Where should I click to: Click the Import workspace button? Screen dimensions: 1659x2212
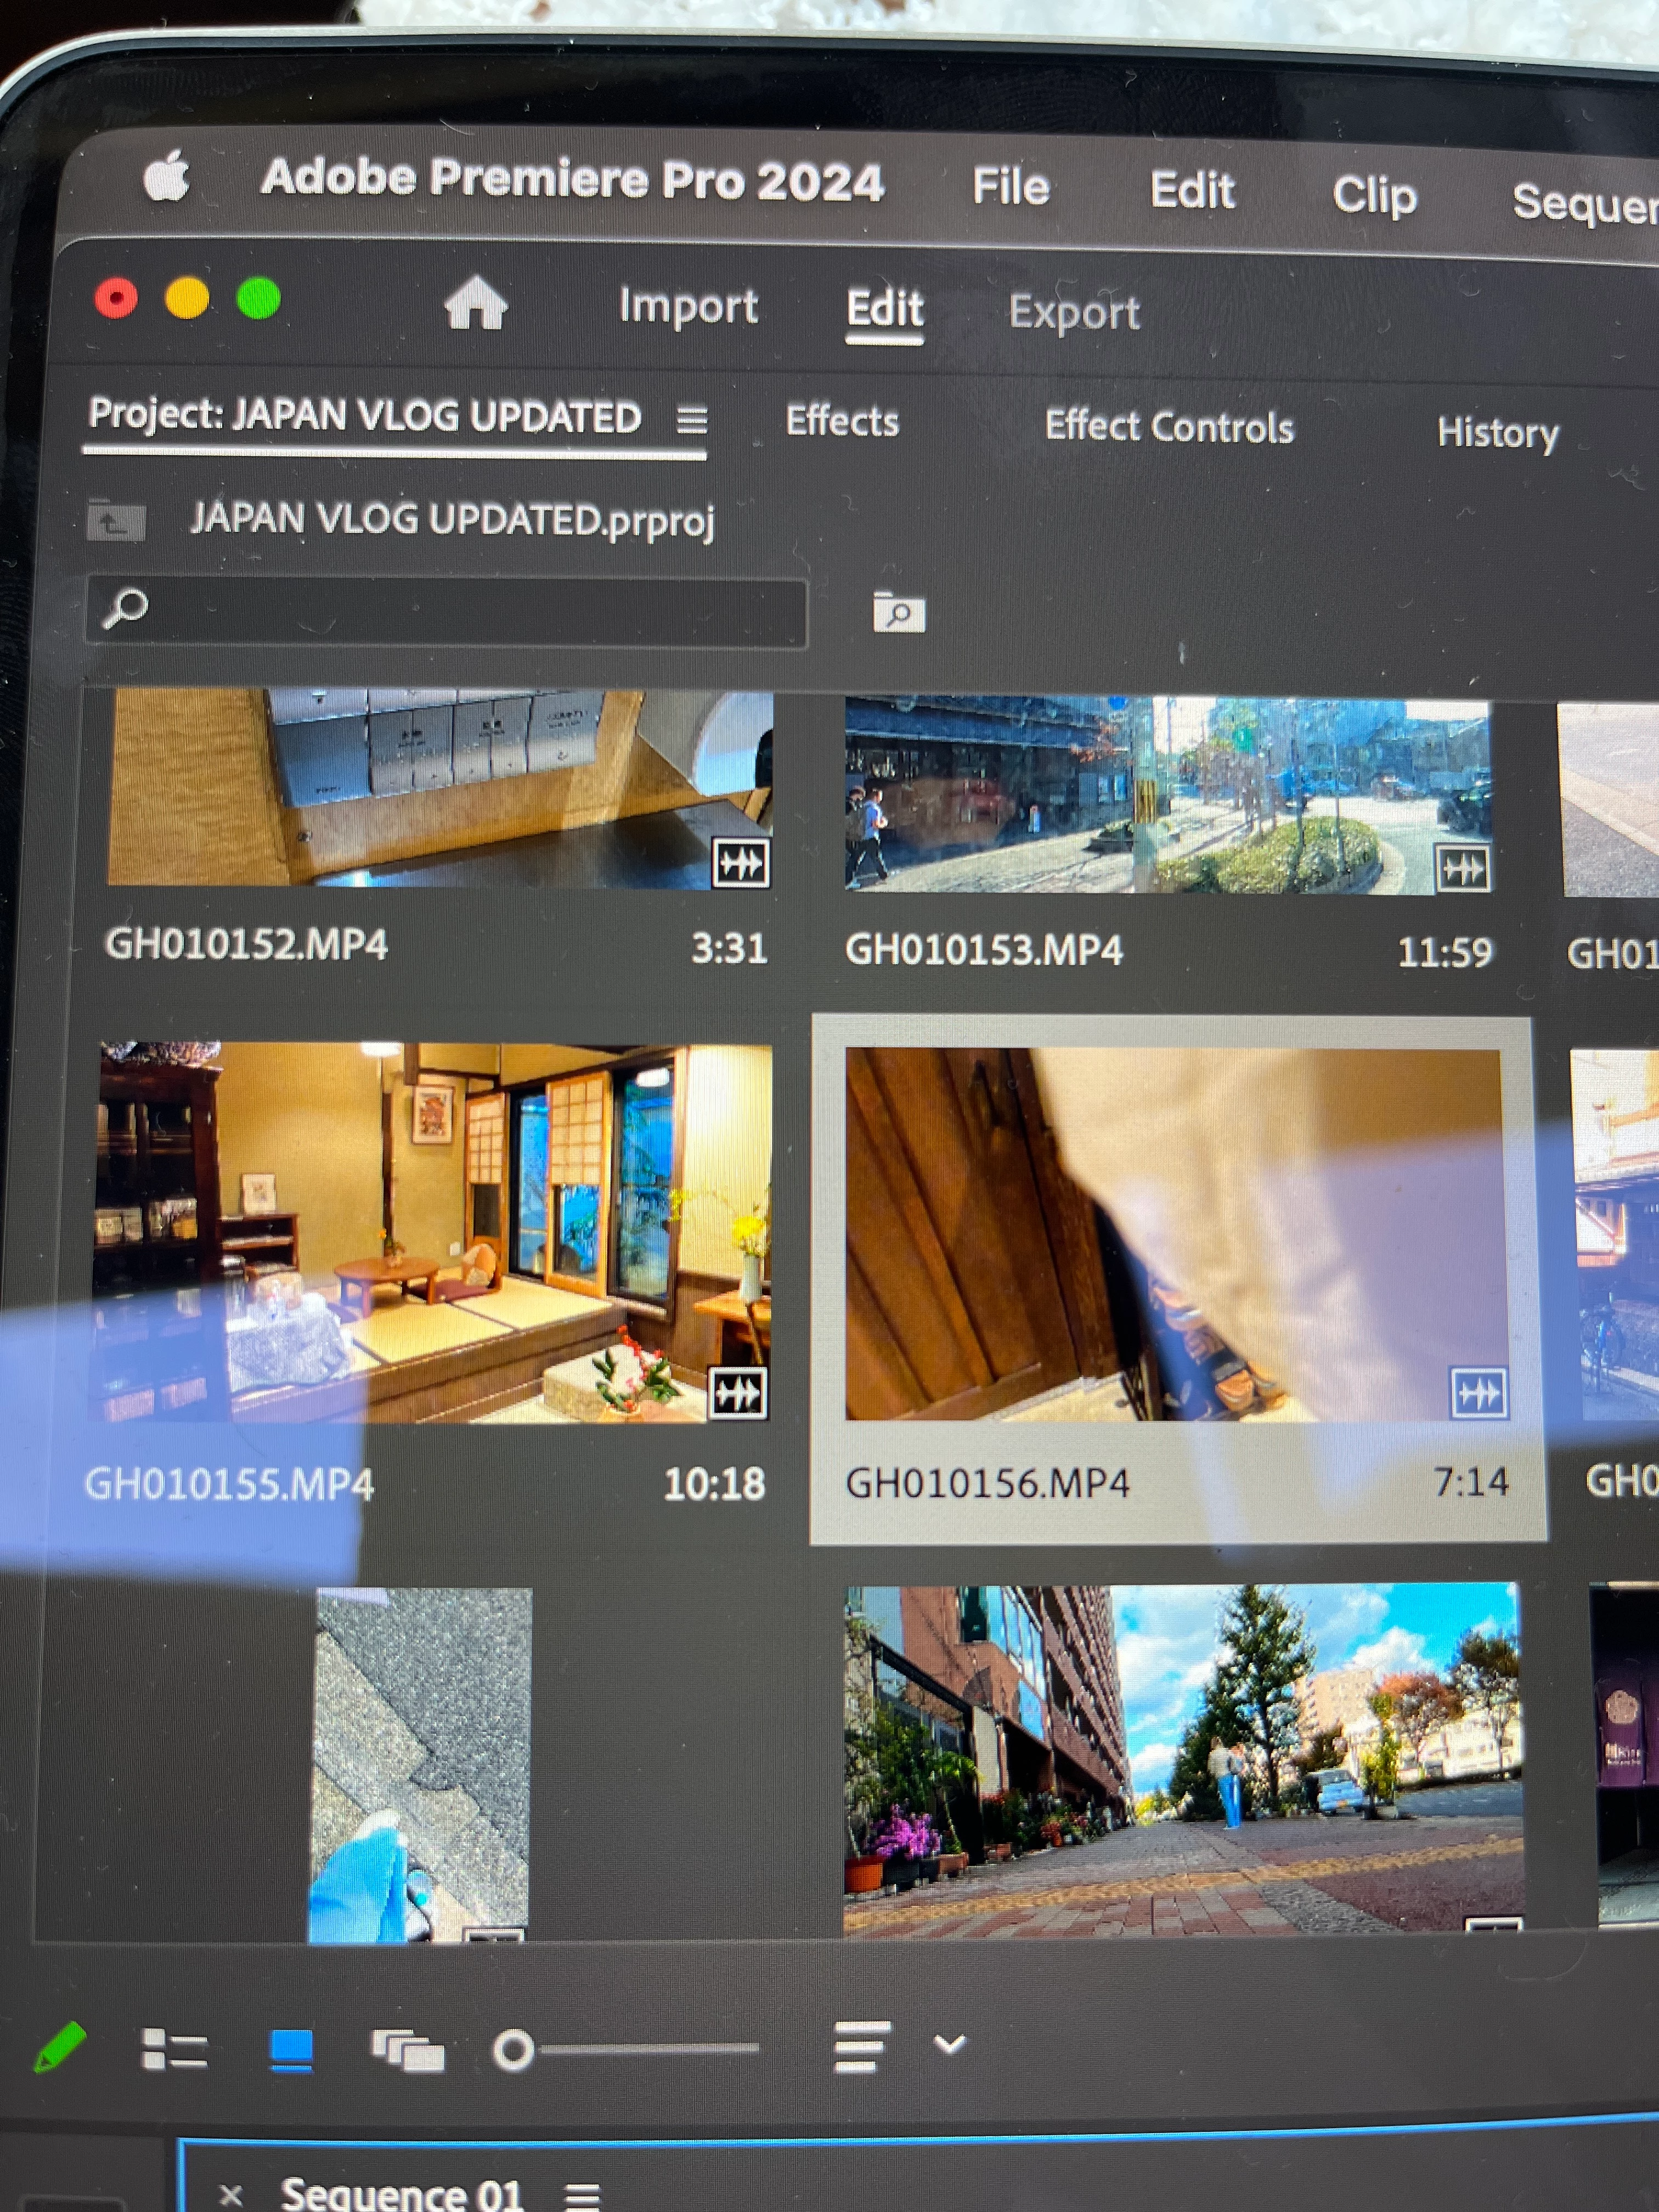(x=688, y=306)
